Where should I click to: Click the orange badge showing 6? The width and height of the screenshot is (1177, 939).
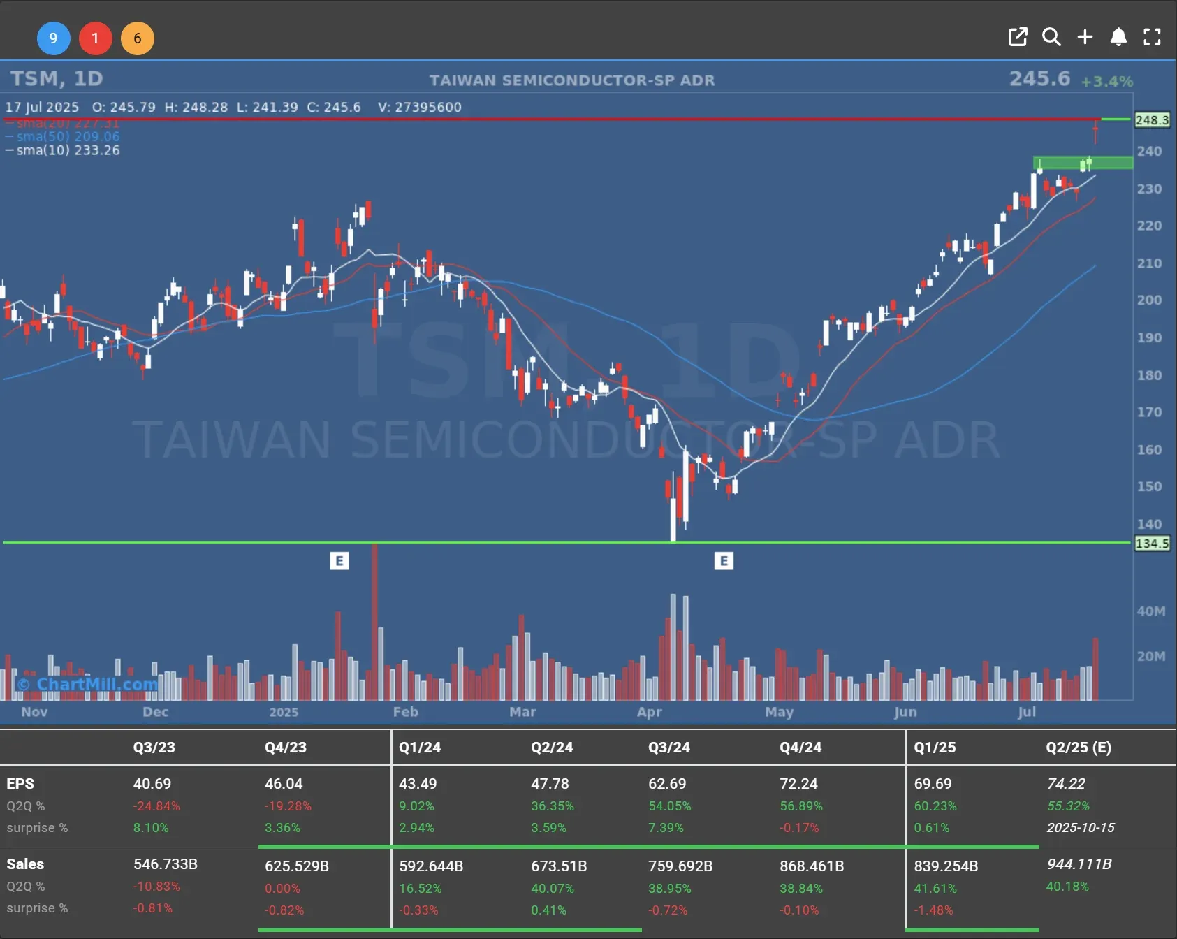coord(138,38)
